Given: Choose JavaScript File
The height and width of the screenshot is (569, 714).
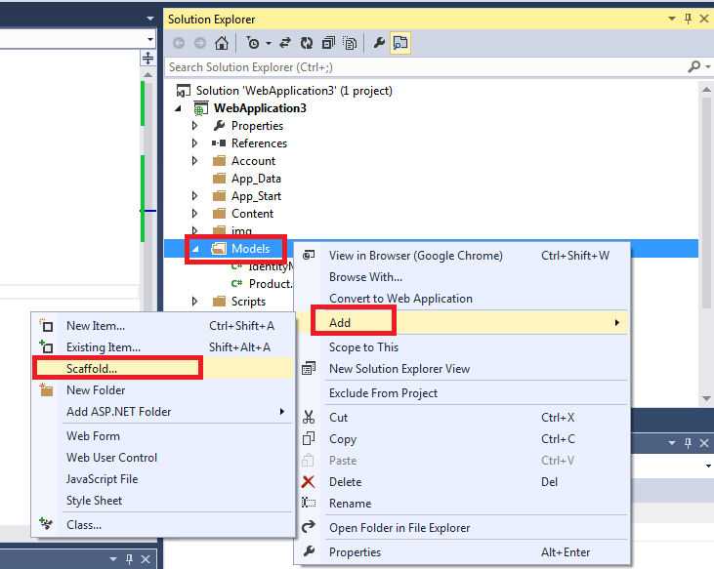Looking at the screenshot, I should click(163, 479).
